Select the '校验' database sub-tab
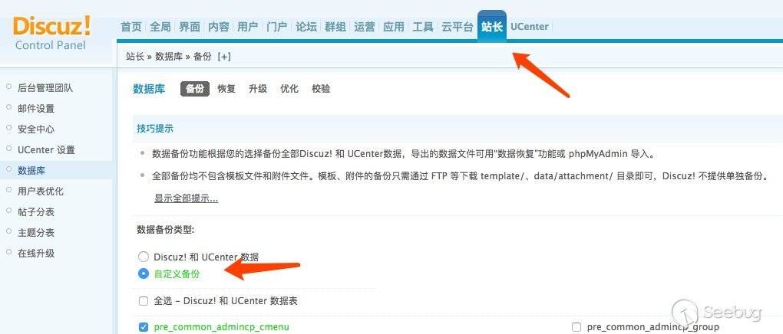 (321, 89)
